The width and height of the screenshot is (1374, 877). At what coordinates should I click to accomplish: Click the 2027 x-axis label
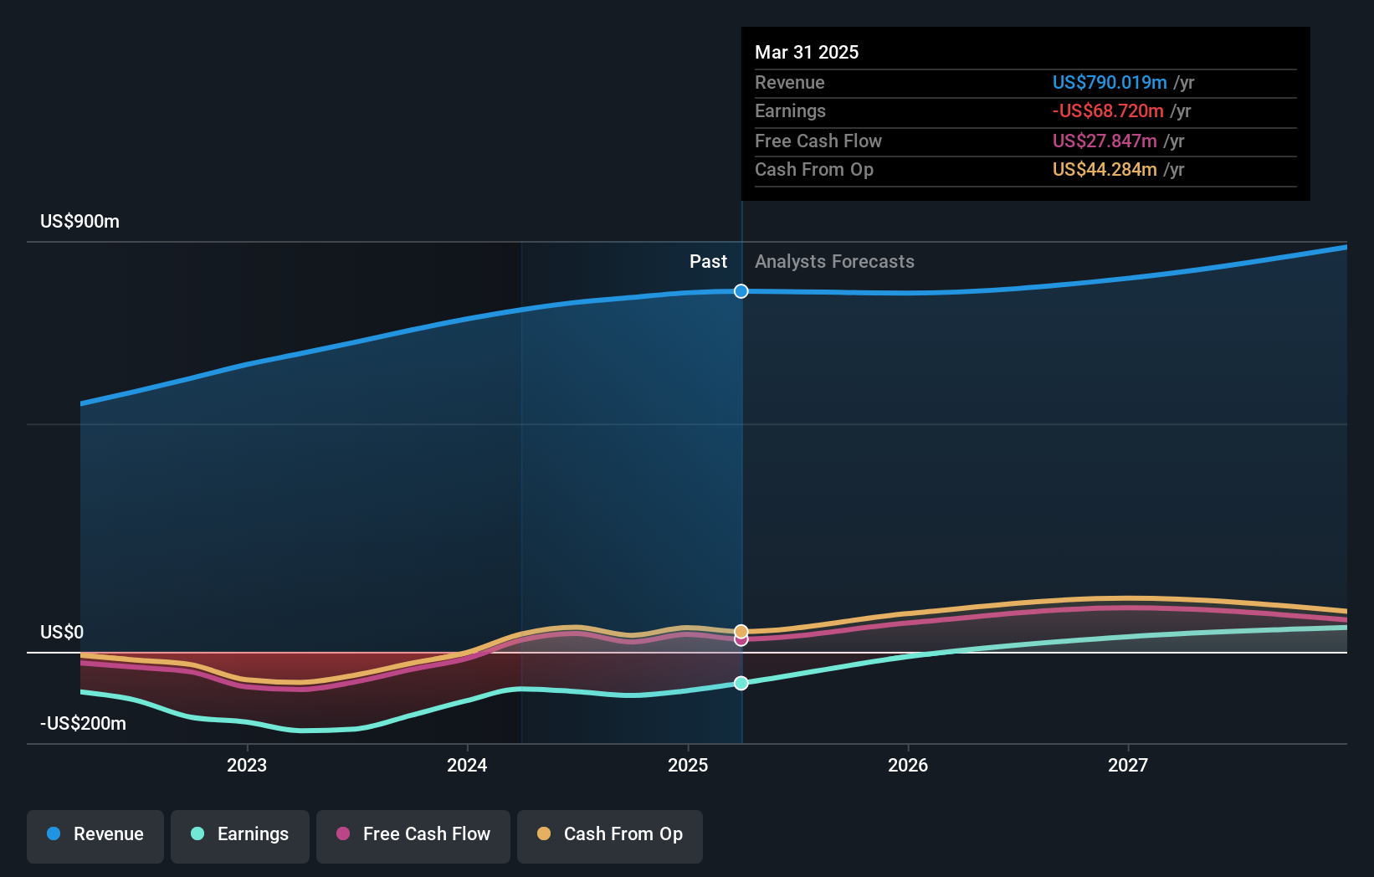click(x=1128, y=765)
